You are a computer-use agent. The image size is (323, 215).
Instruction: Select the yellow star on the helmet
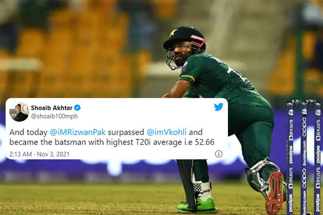tap(174, 33)
